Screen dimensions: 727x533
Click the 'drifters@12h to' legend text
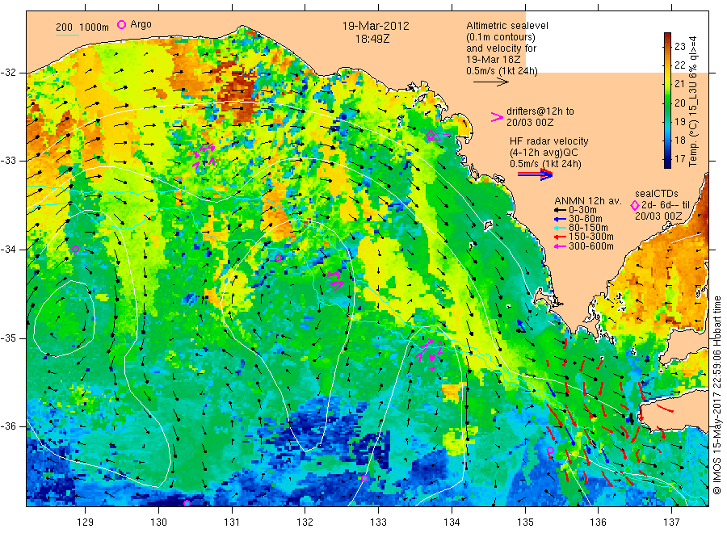coord(540,111)
